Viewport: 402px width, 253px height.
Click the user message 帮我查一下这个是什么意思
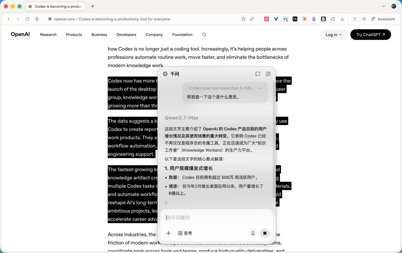(x=213, y=97)
